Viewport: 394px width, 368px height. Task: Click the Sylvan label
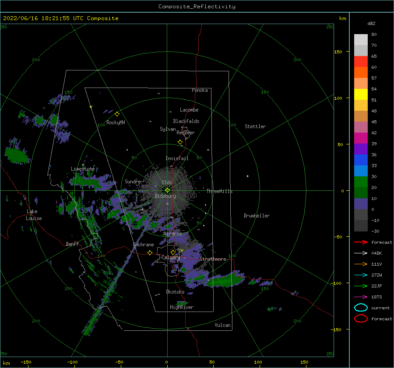[x=168, y=129]
